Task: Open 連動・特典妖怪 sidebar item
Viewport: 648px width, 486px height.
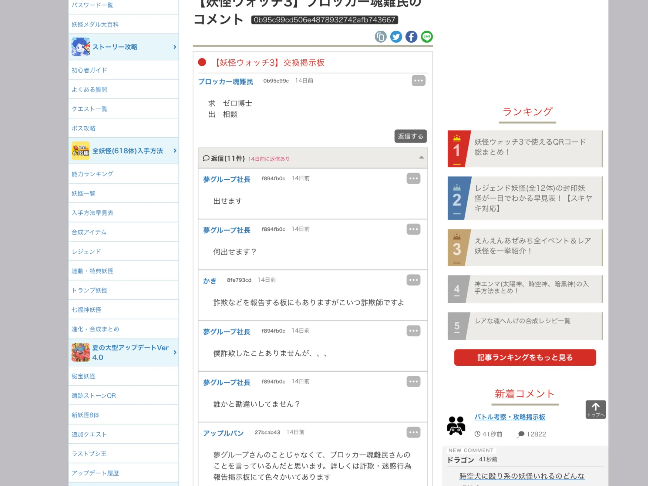Action: tap(124, 271)
